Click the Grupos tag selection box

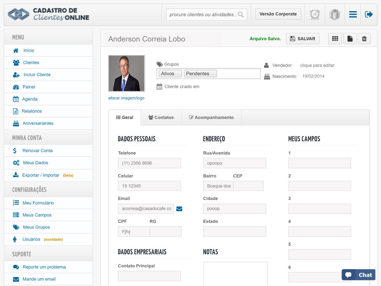(x=238, y=74)
